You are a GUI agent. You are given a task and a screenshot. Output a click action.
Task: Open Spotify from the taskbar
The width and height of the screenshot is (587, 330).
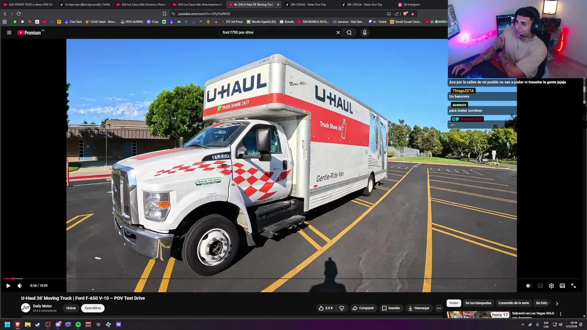coord(78,324)
